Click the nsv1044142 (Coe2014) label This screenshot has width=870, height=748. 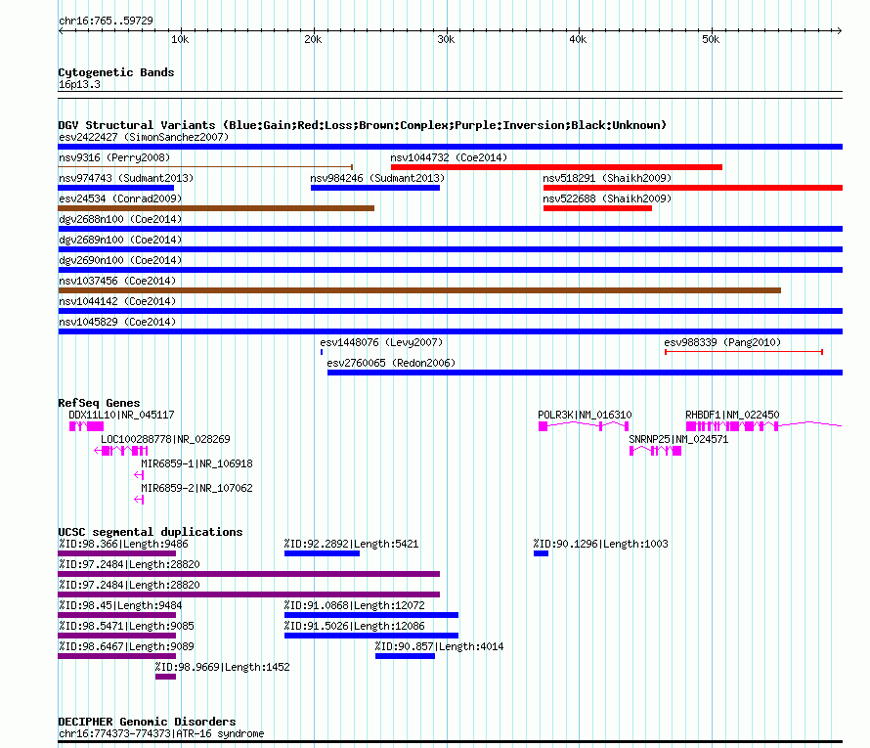[x=117, y=301]
